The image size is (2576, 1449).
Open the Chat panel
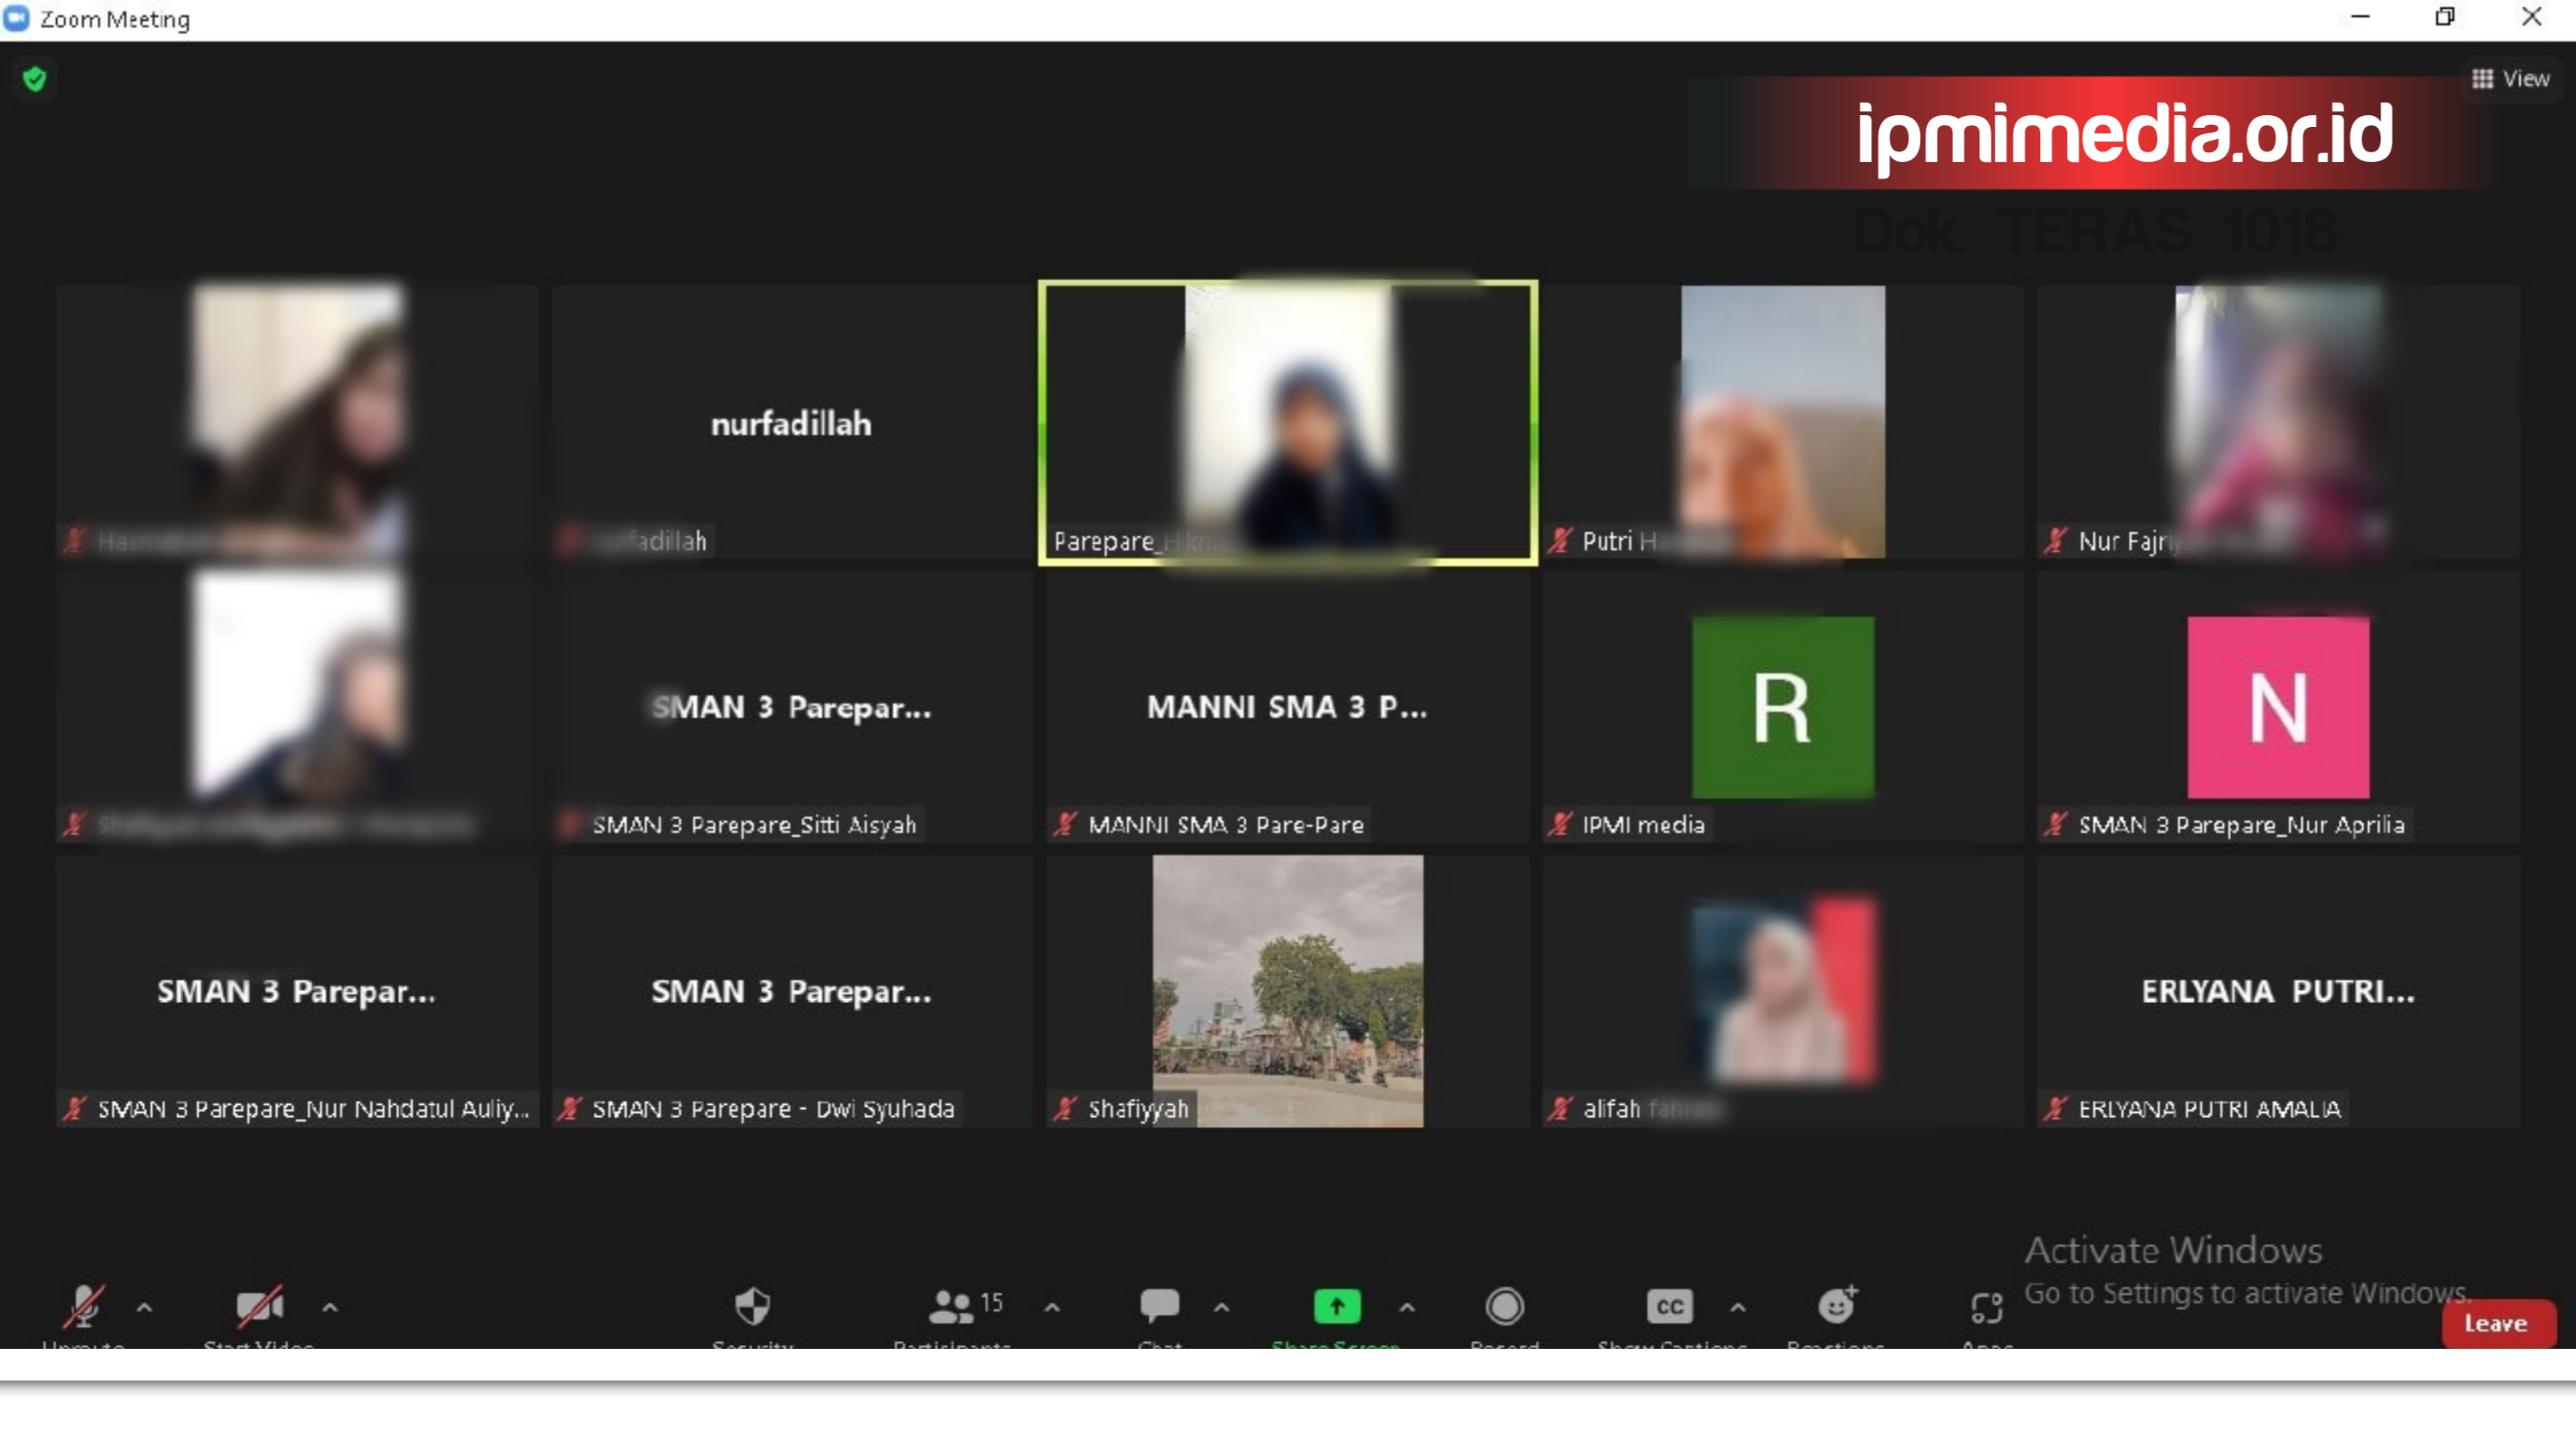point(1160,1306)
